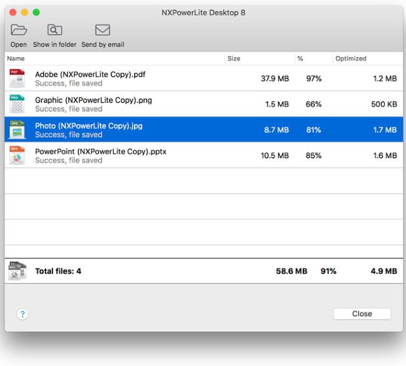Click the green zoom window button
Image resolution: width=406 pixels, height=366 pixels.
click(x=36, y=12)
